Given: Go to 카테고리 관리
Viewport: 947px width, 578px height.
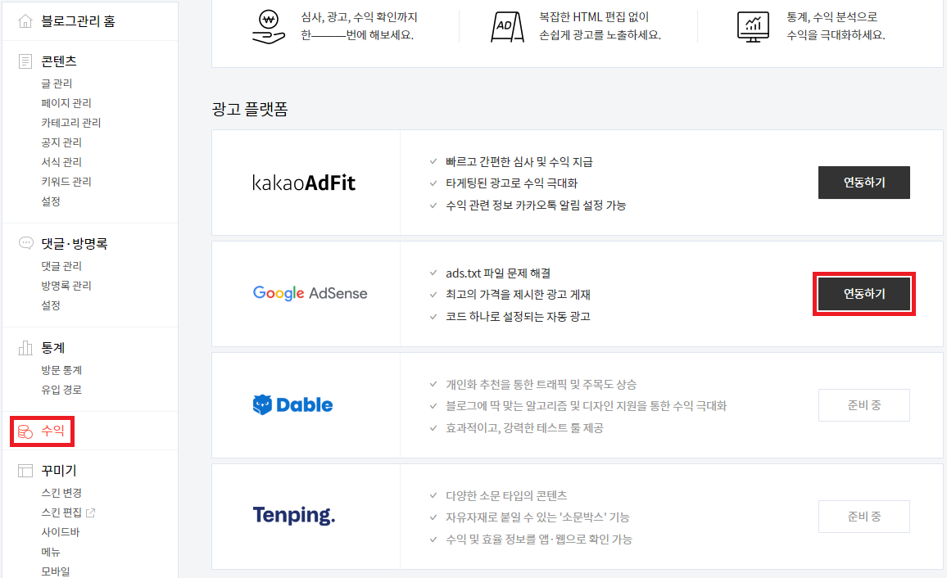Looking at the screenshot, I should point(70,123).
